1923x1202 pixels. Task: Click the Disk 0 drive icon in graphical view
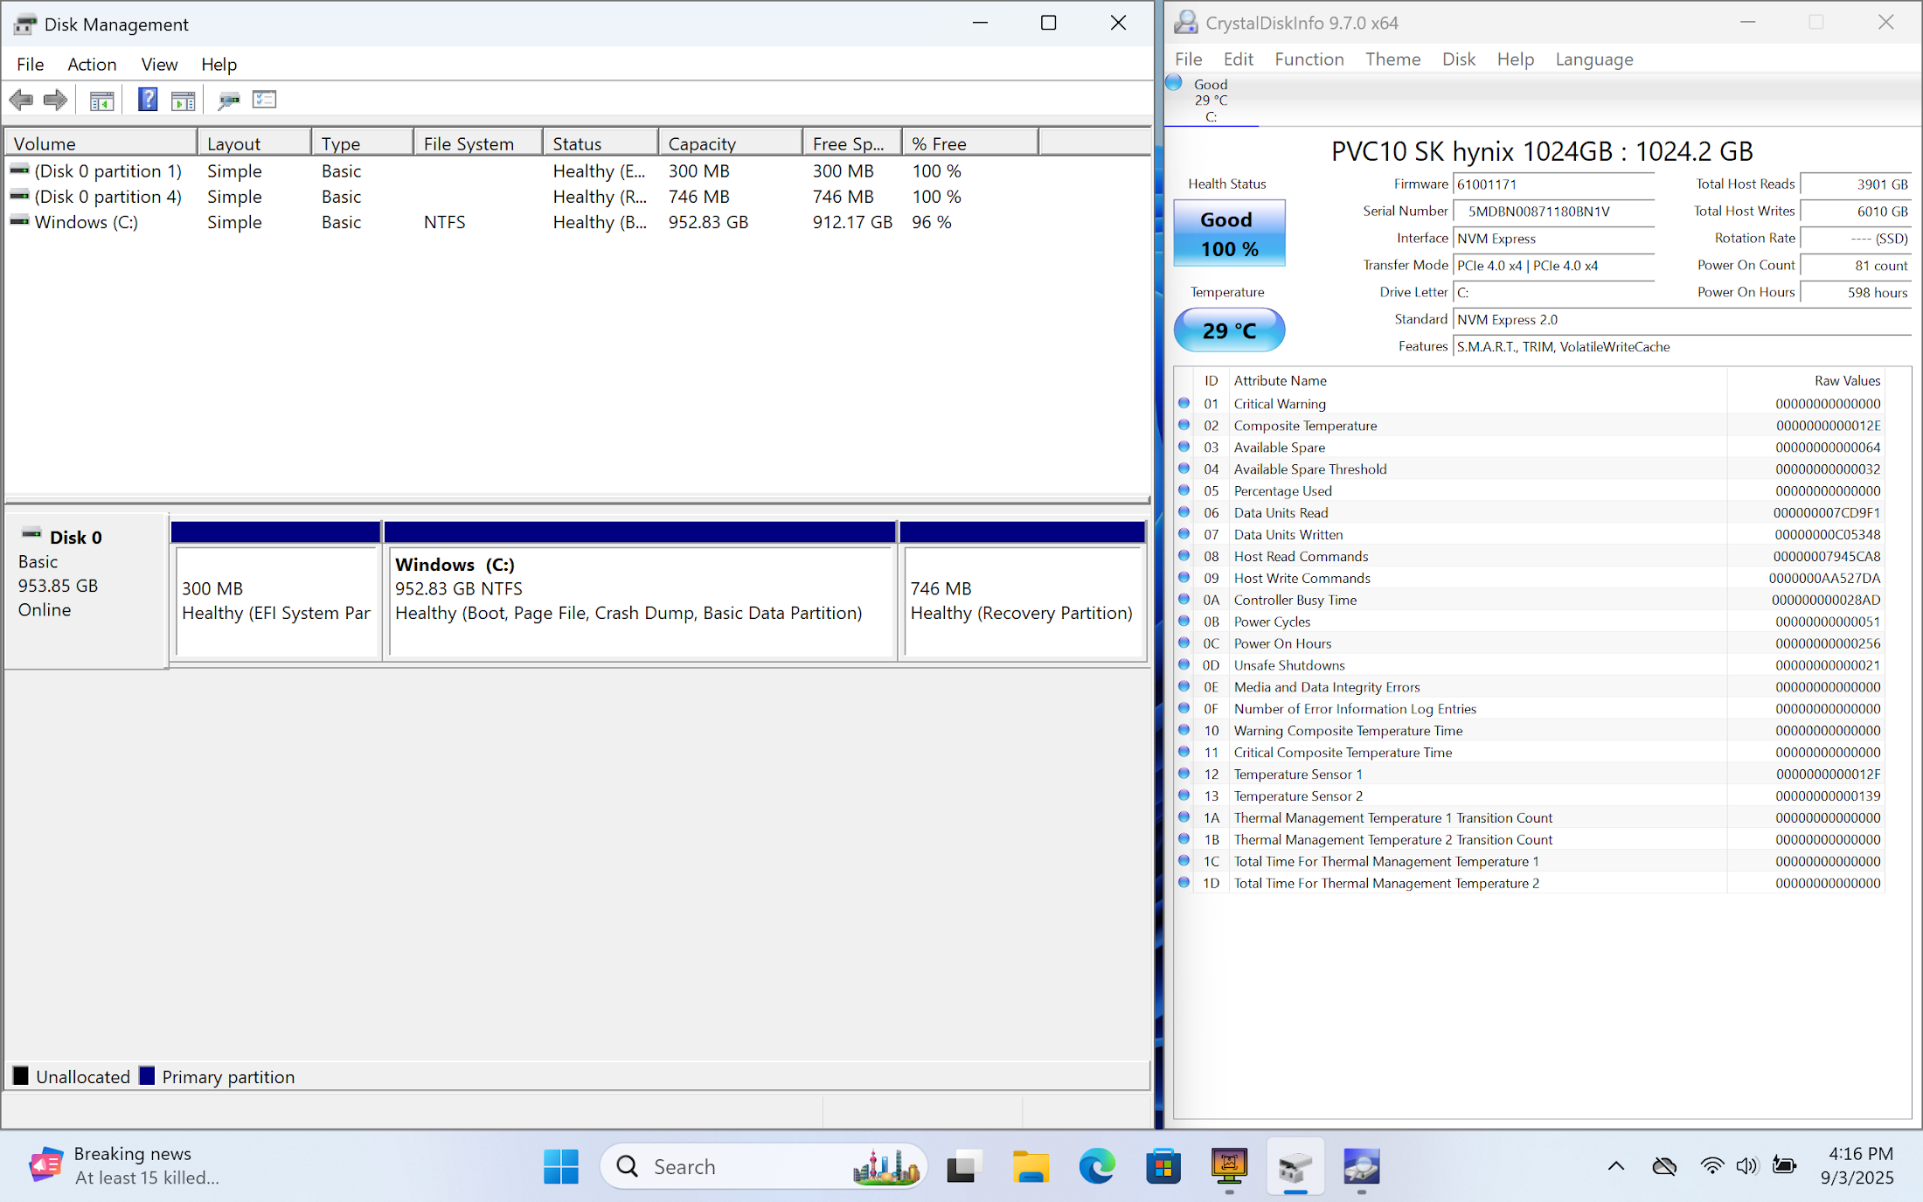coord(31,533)
